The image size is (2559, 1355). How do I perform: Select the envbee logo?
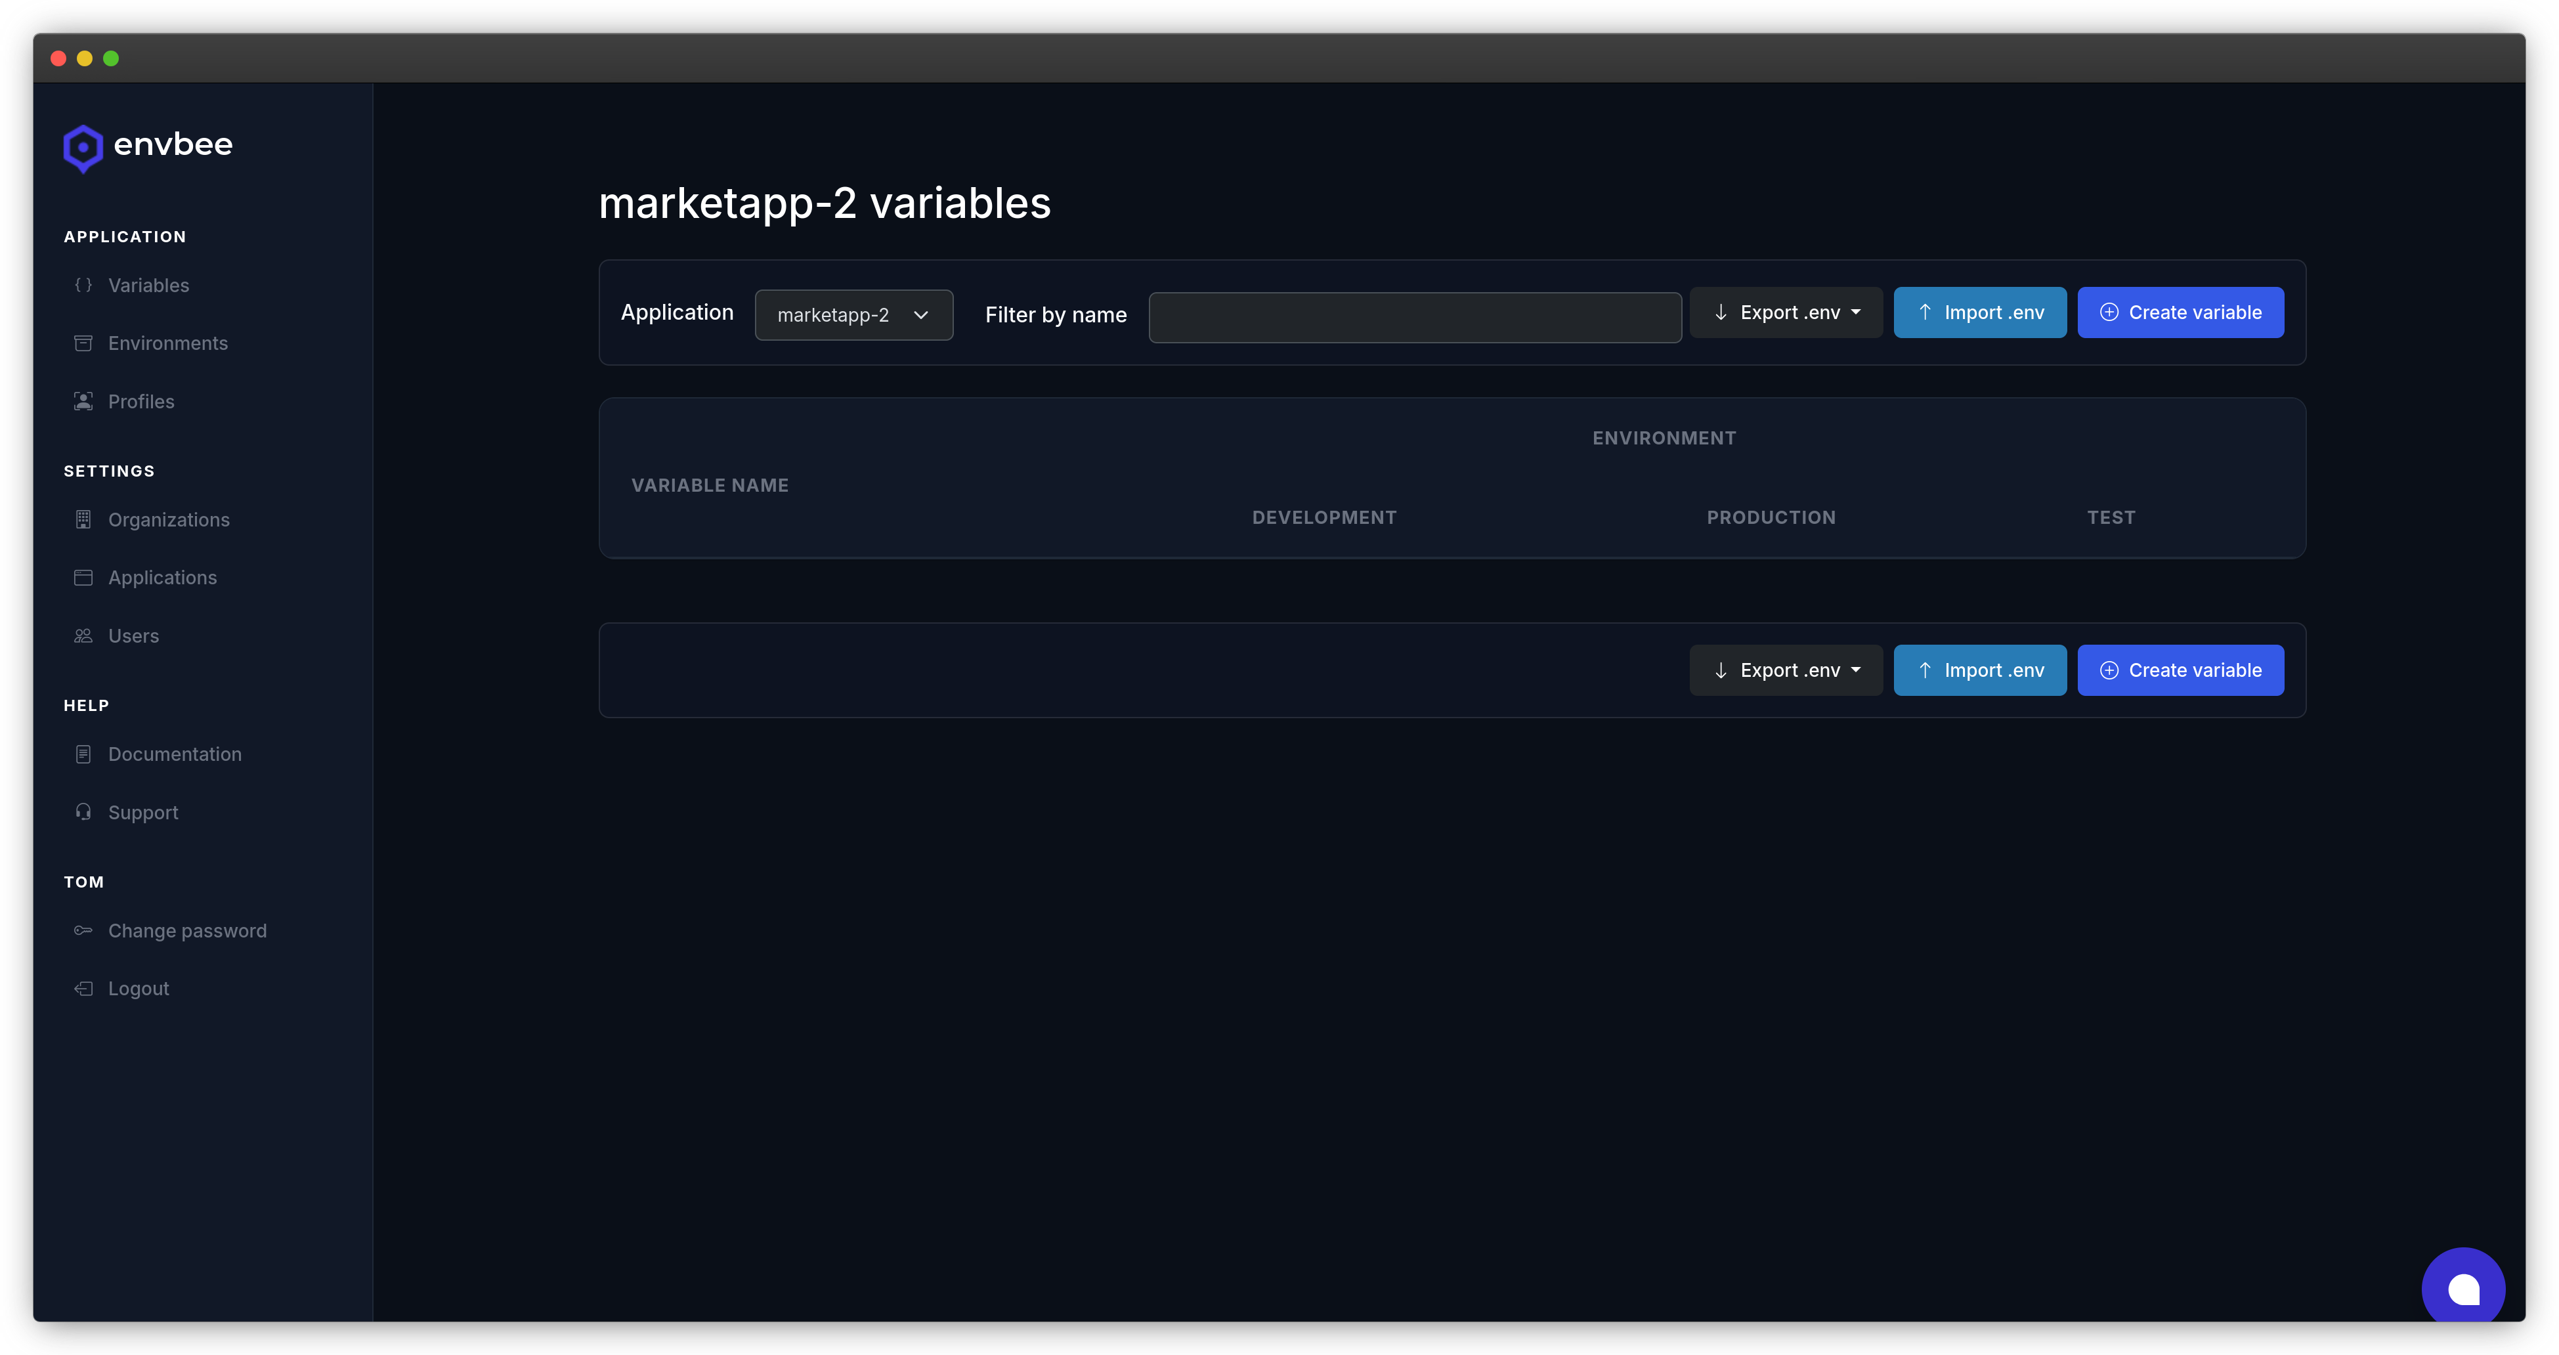(147, 147)
